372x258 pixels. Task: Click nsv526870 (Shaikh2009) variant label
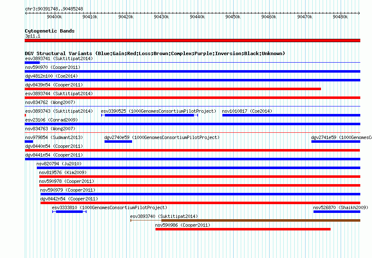click(341, 207)
